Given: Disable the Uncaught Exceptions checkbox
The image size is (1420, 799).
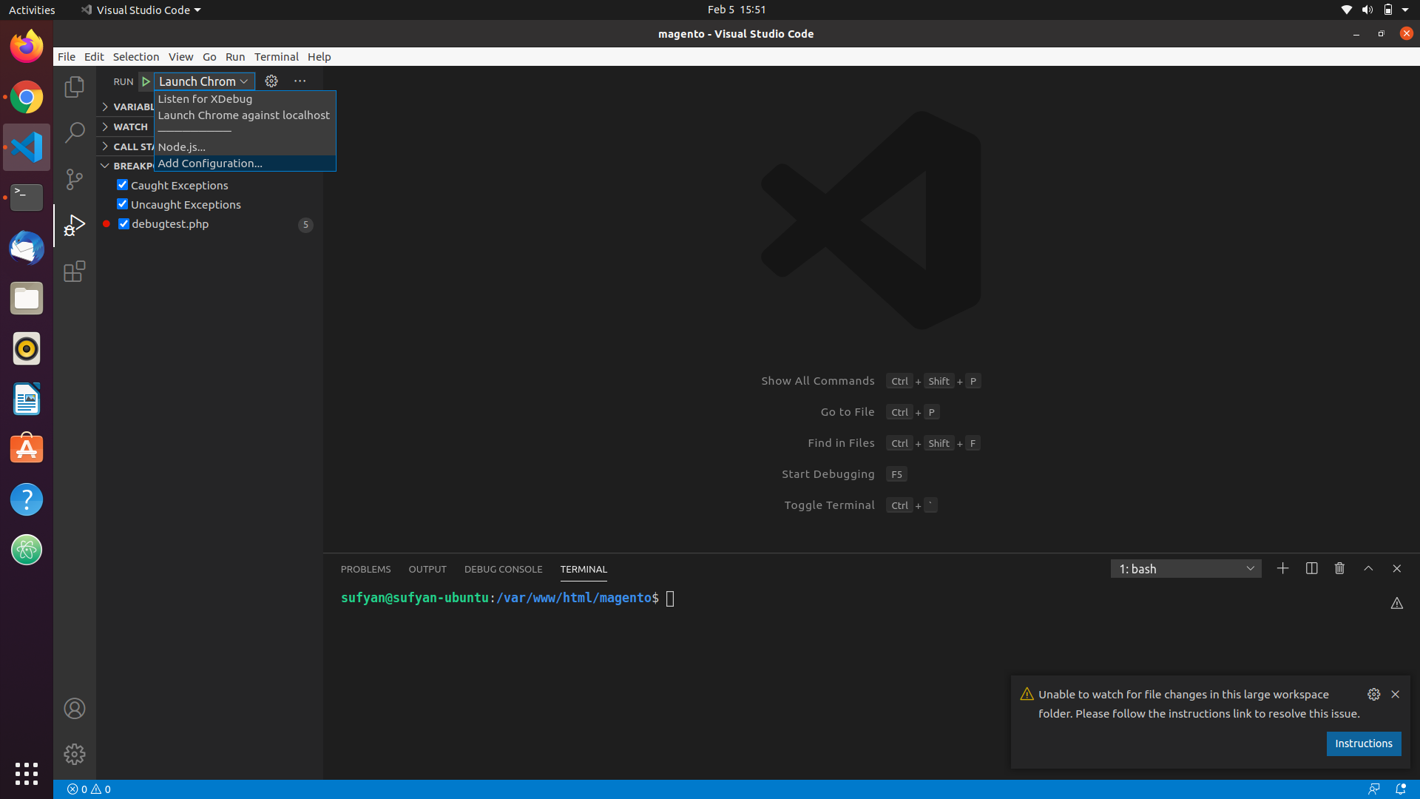Looking at the screenshot, I should tap(123, 204).
